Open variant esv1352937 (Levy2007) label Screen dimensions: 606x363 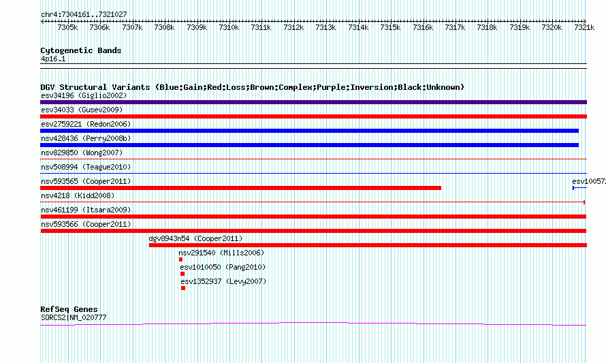(x=224, y=281)
